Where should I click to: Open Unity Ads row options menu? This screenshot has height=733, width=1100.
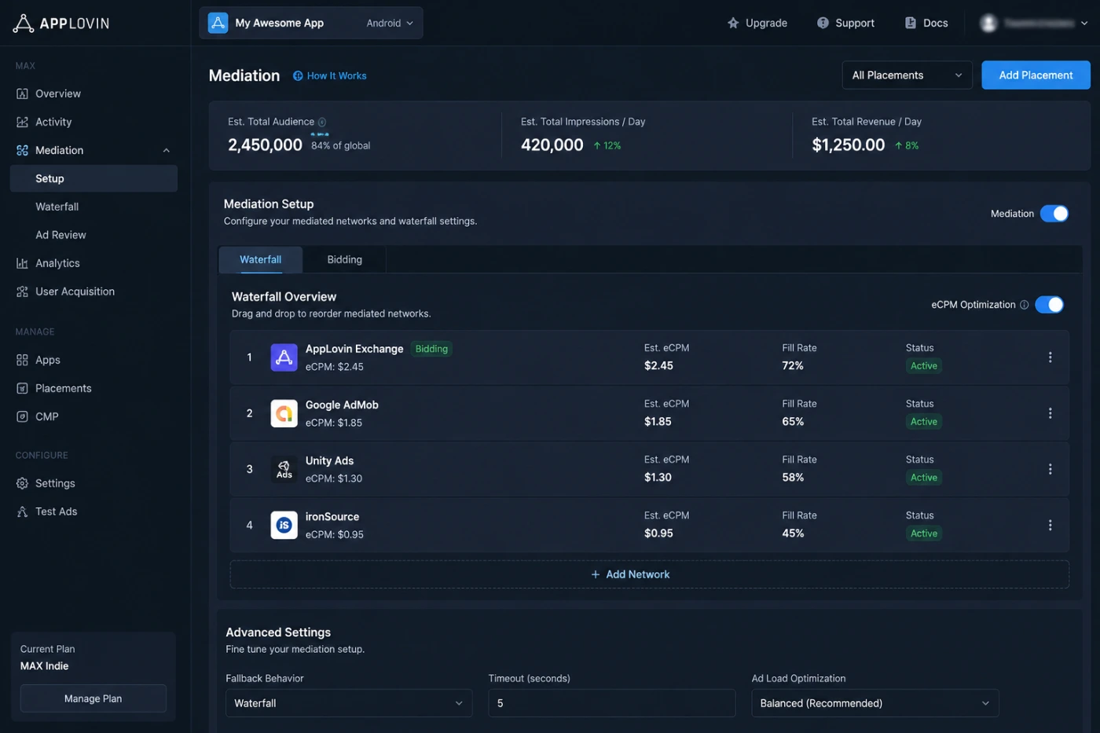point(1050,469)
